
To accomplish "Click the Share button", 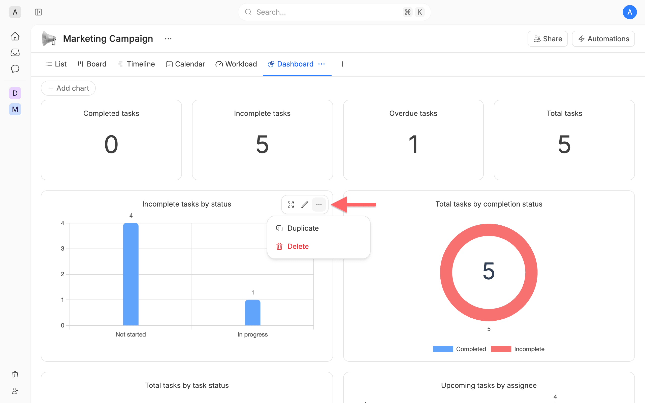I will (x=547, y=39).
